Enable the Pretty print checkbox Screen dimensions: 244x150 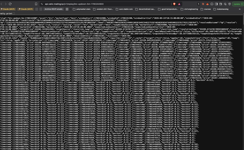(x=14, y=13)
